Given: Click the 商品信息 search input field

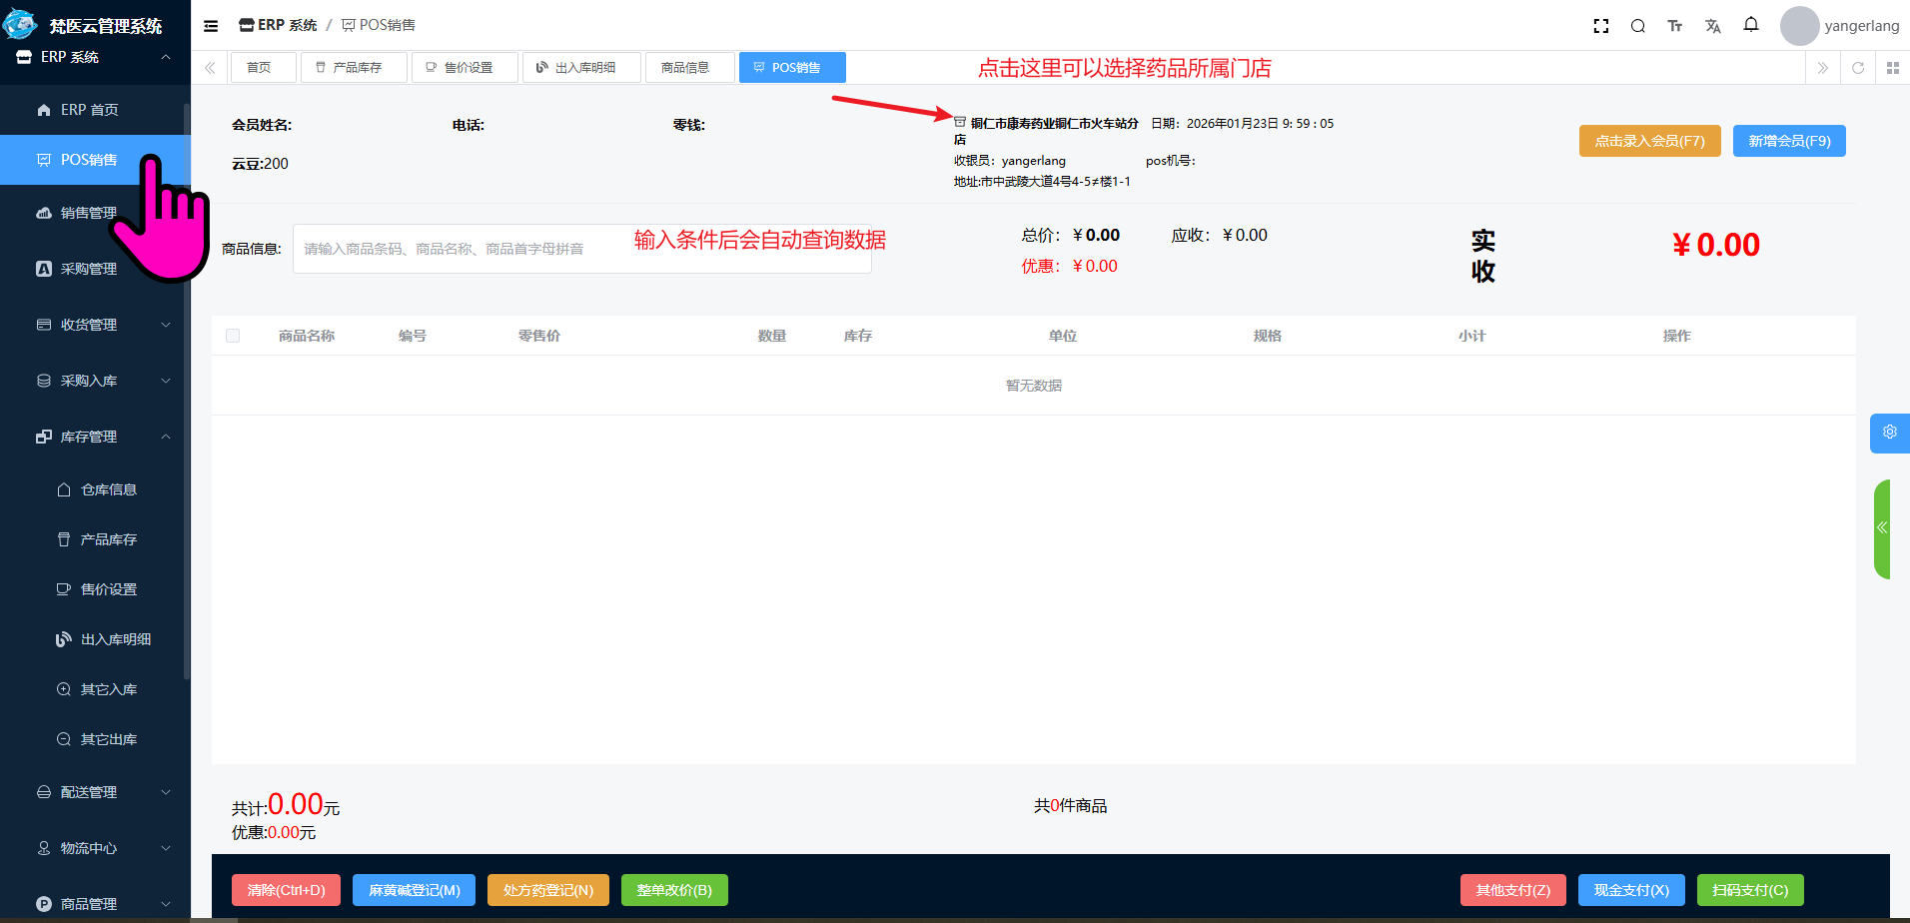Looking at the screenshot, I should (x=460, y=249).
